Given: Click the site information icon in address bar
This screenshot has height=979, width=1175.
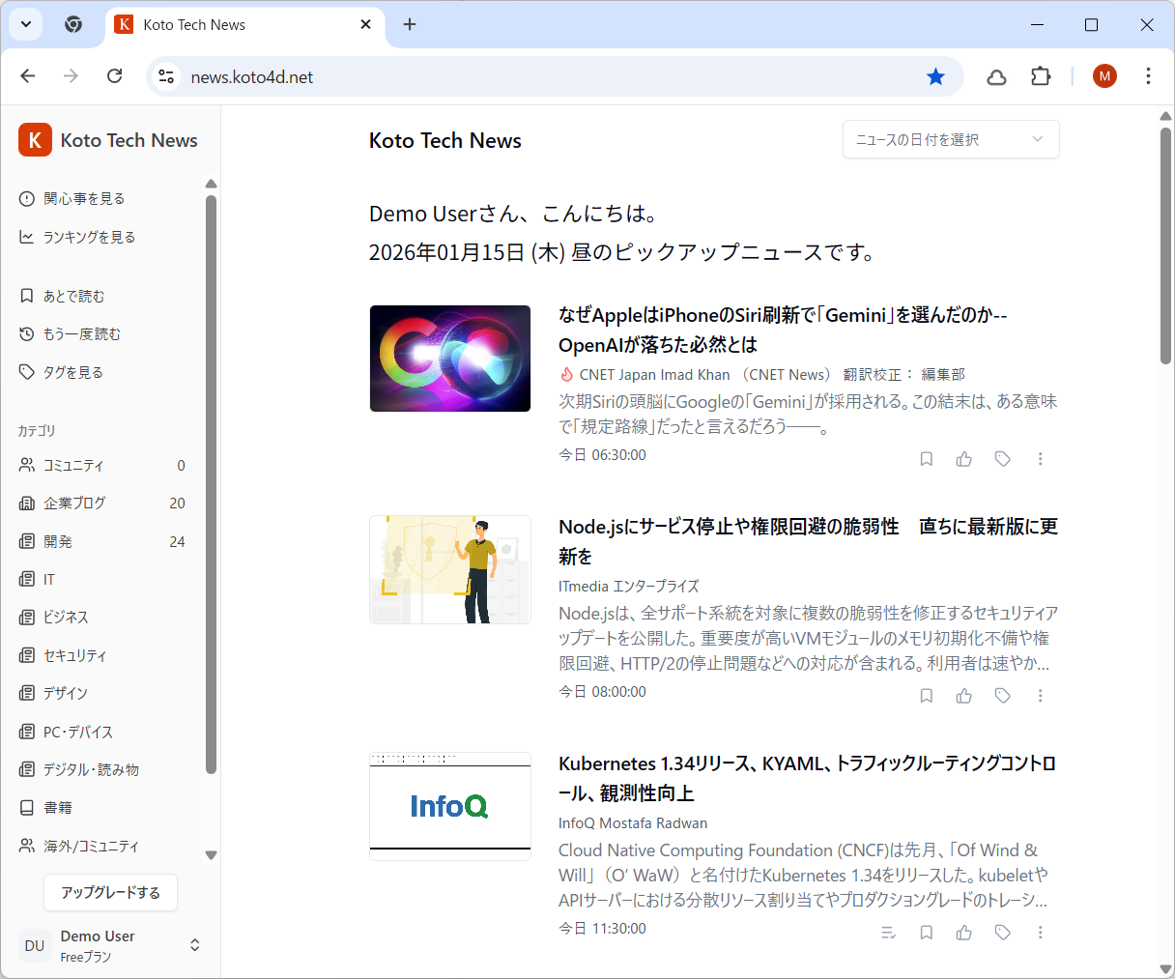Looking at the screenshot, I should (166, 76).
